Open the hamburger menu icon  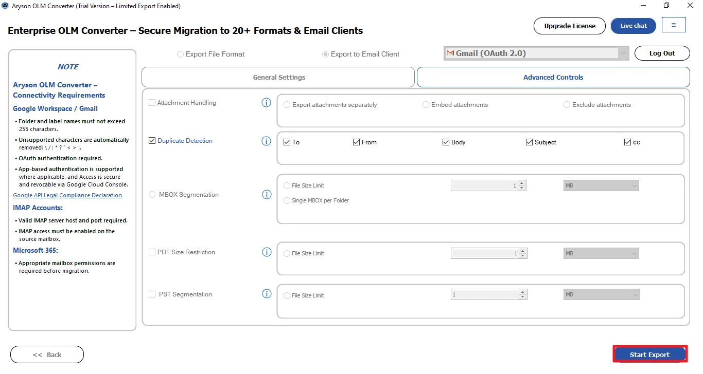674,25
